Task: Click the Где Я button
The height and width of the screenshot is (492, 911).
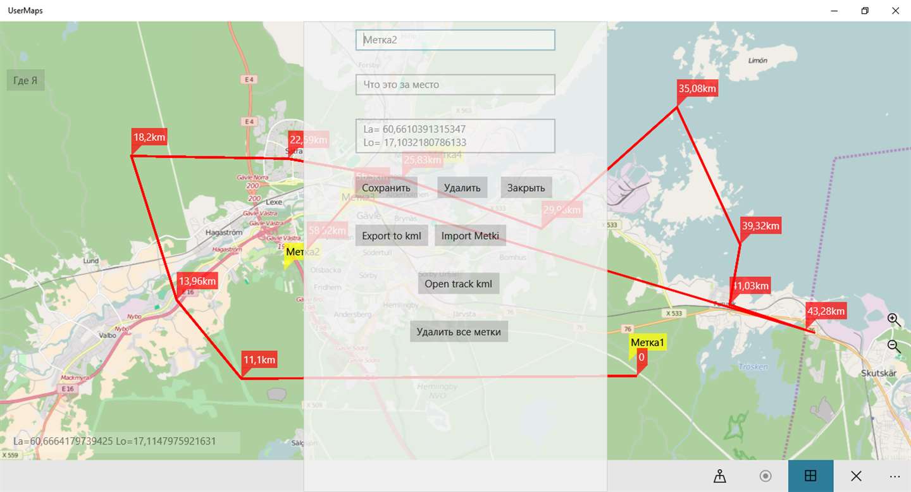Action: (x=25, y=80)
